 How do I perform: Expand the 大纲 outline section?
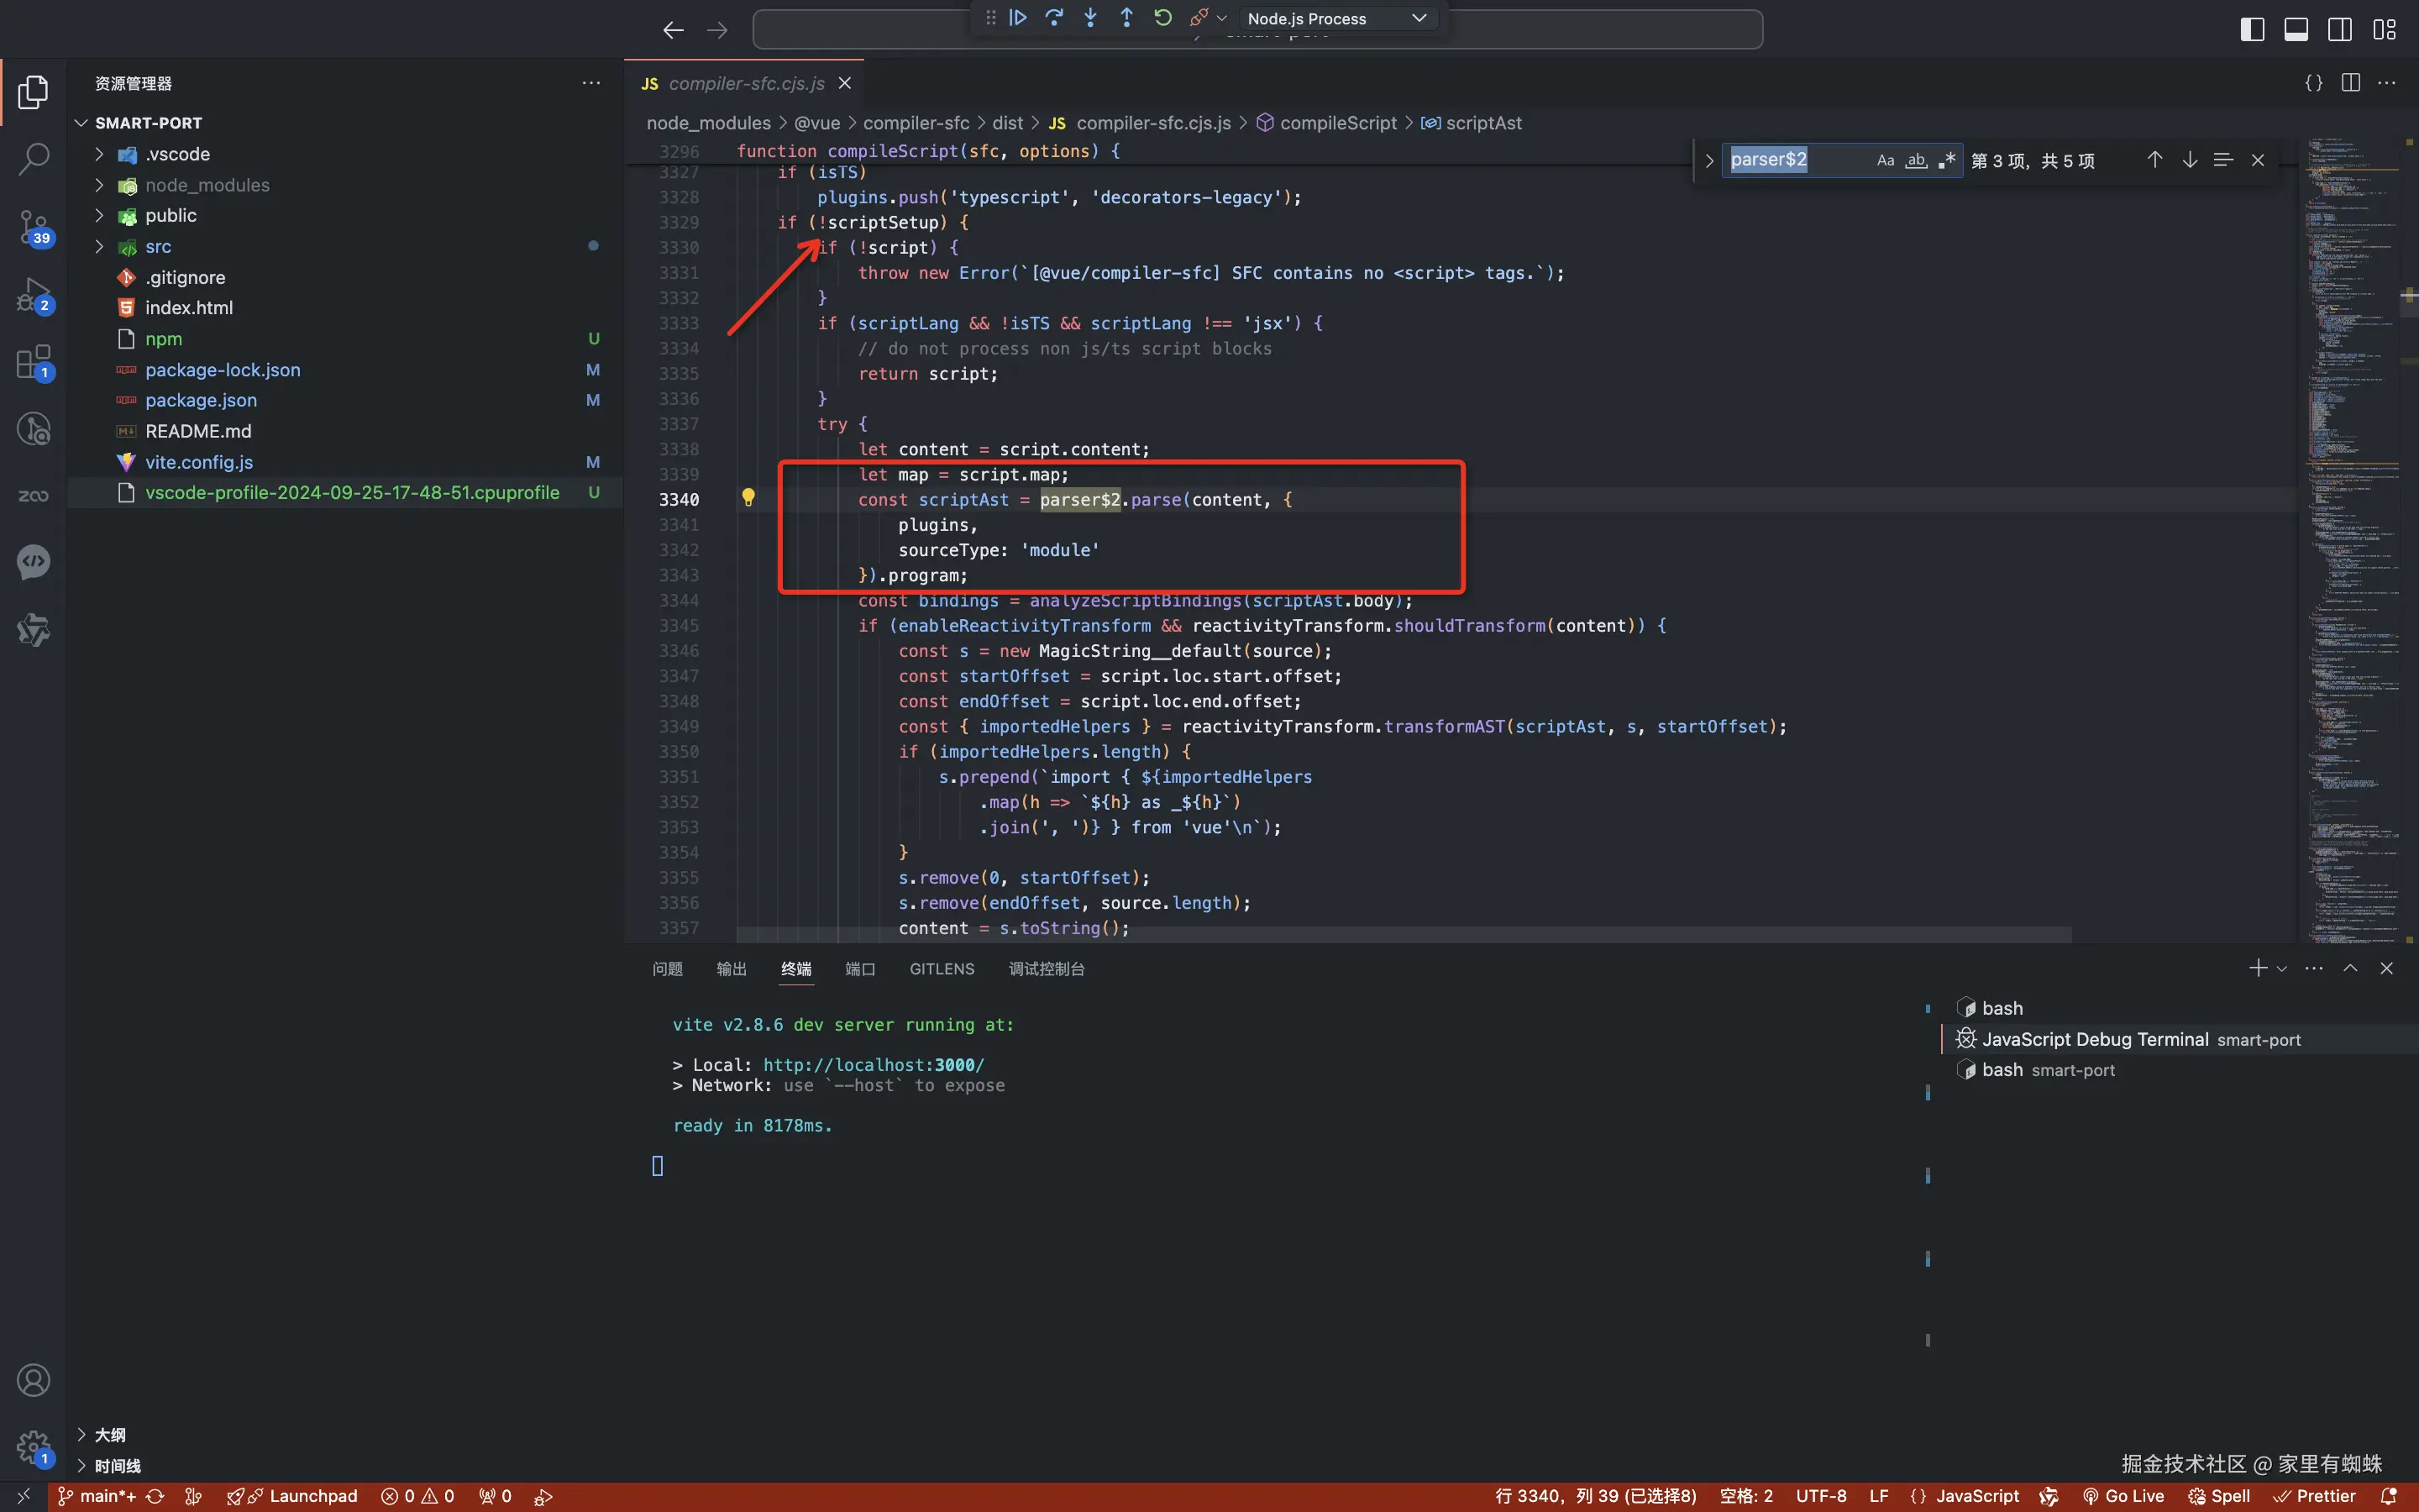tap(110, 1434)
